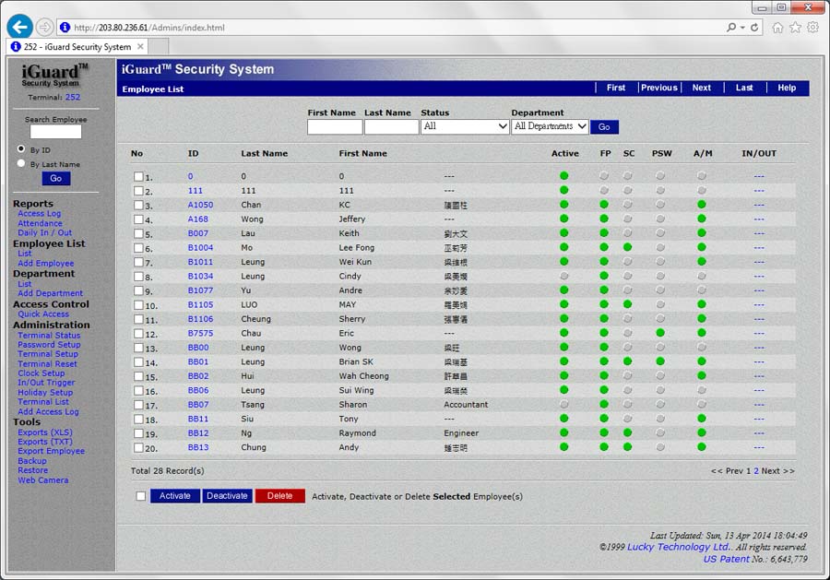Go to page 2 in bottom pagination
Screen dimensions: 830x580
coord(756,471)
